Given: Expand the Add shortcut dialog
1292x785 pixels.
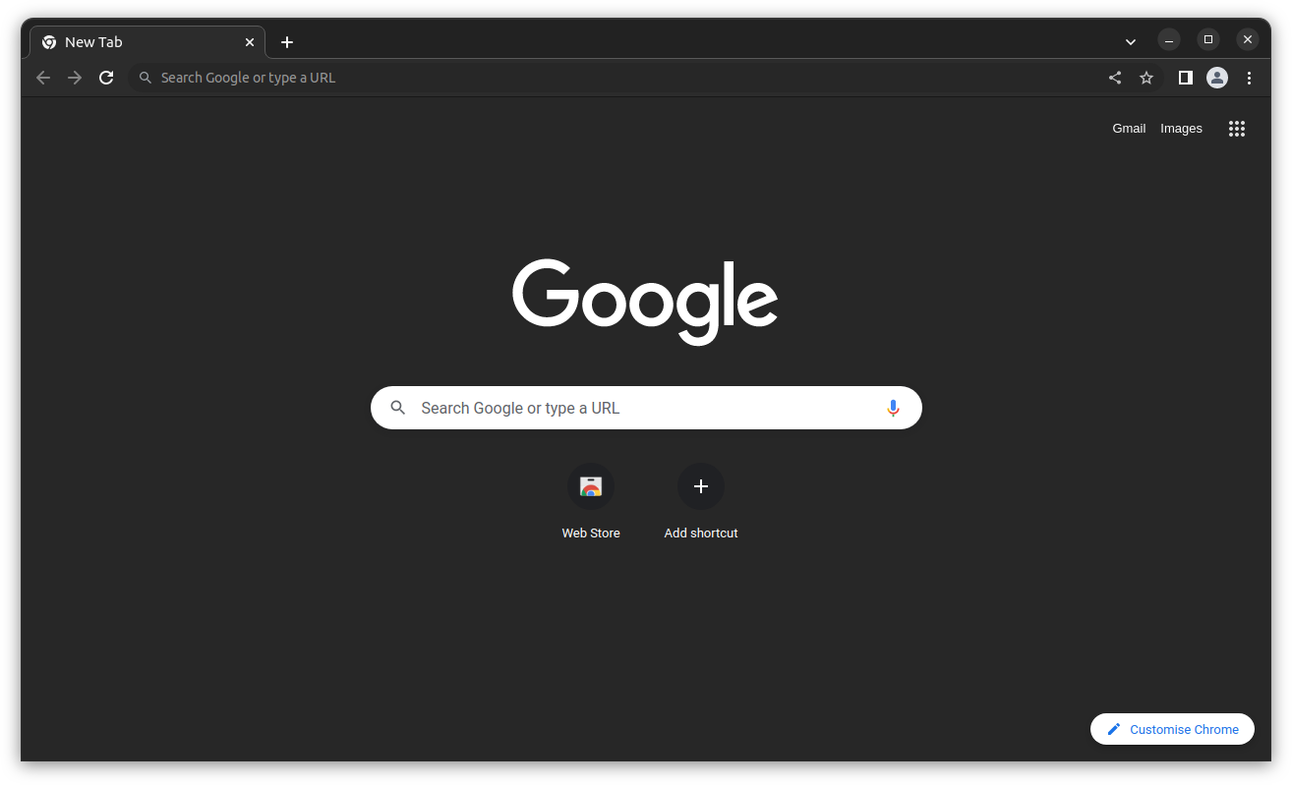Looking at the screenshot, I should pos(701,485).
